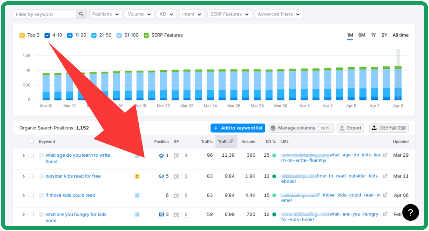The height and width of the screenshot is (231, 429).
Task: Select the All time chart range
Action: (x=400, y=35)
